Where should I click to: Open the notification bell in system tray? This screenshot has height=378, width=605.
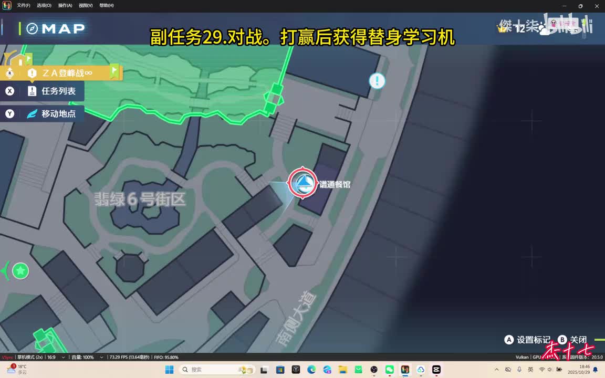pyautogui.click(x=596, y=370)
